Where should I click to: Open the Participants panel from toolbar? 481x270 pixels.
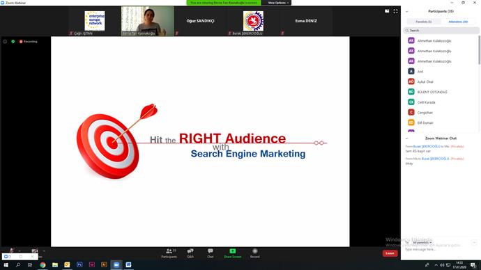pos(169,253)
